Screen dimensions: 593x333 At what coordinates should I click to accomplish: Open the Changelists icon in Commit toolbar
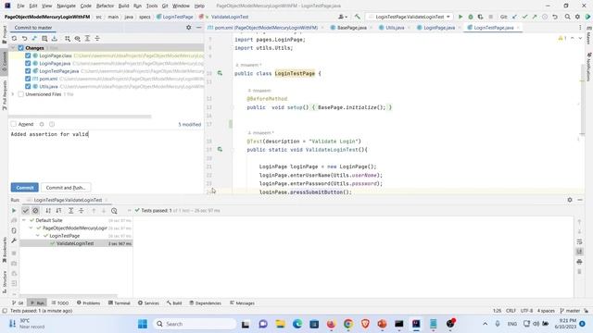tap(44, 39)
